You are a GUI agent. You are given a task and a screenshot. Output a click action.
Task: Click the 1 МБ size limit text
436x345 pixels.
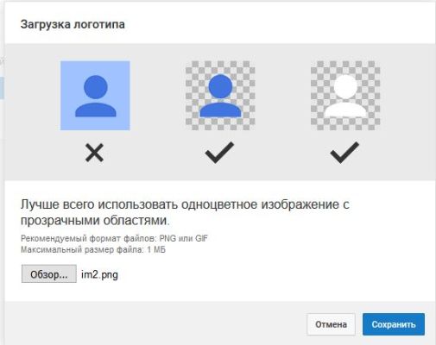(x=156, y=249)
